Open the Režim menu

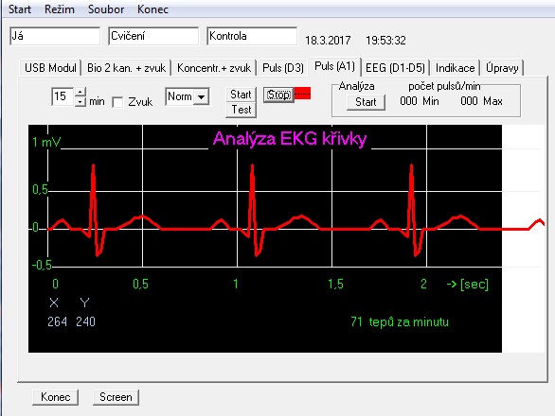click(60, 9)
